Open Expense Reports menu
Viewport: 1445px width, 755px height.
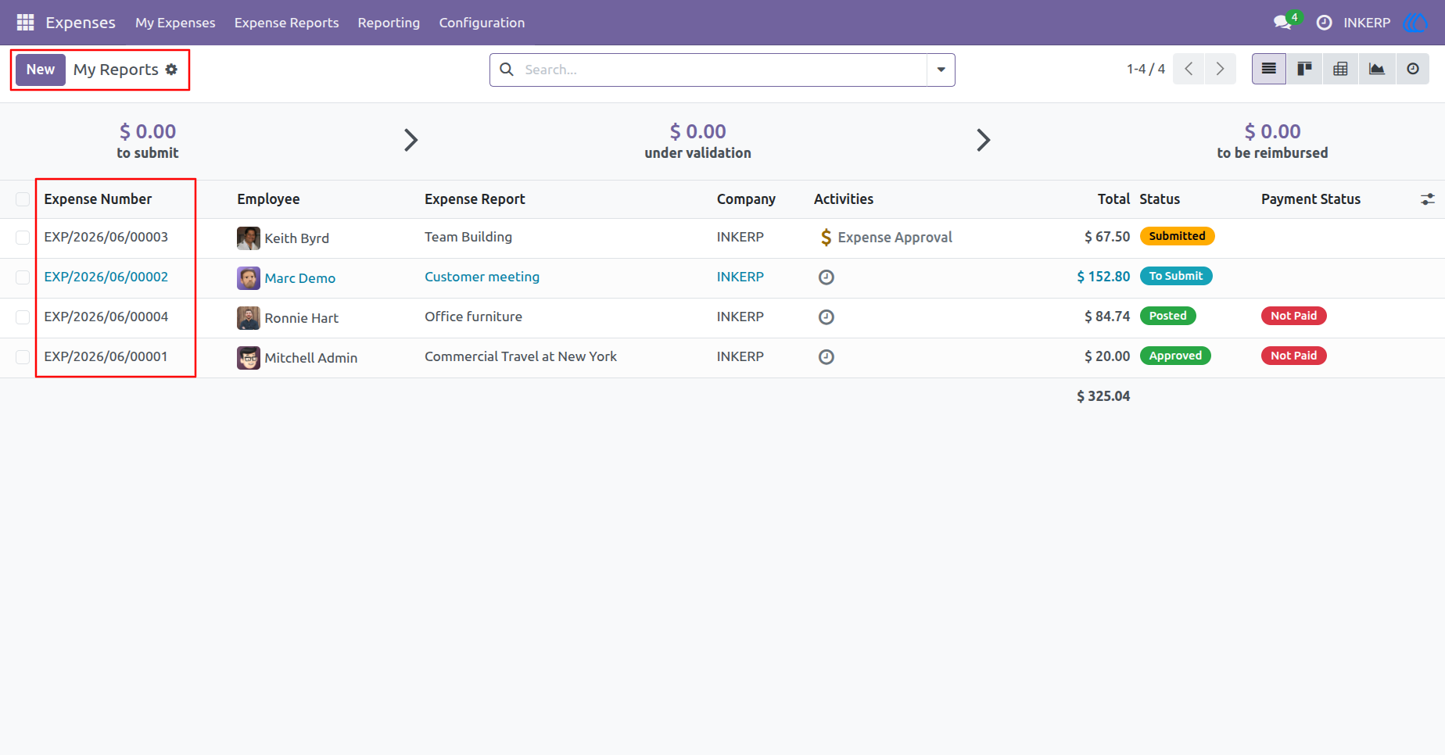pyautogui.click(x=287, y=23)
